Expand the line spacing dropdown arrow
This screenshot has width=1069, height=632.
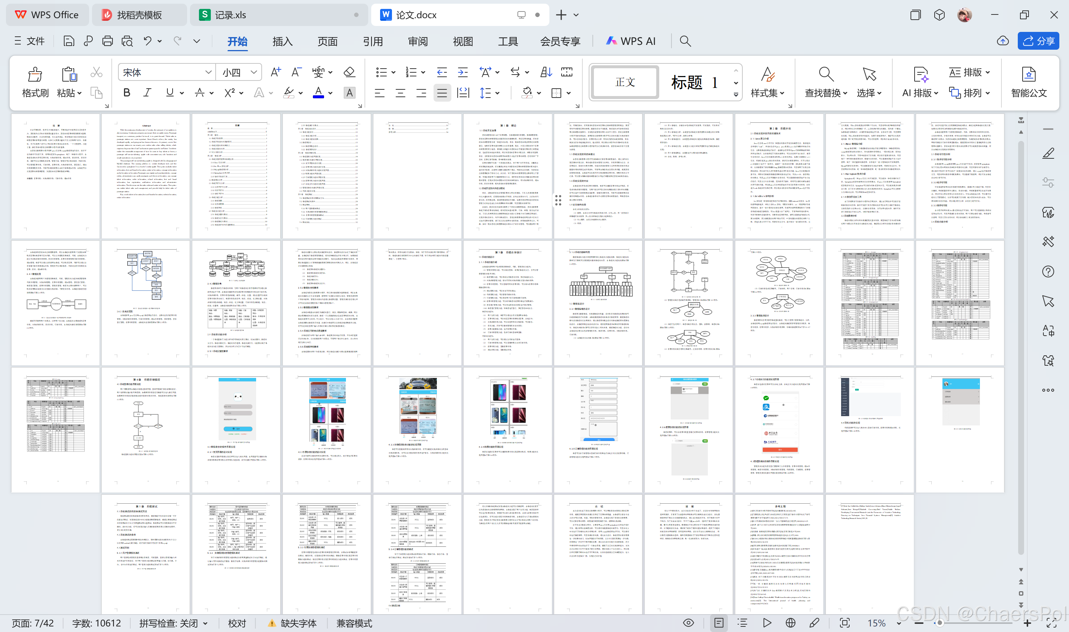[x=497, y=93]
